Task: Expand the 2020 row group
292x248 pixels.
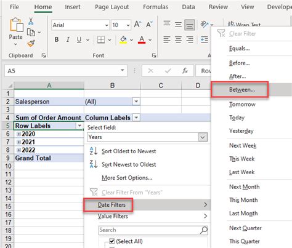Action: (18, 134)
